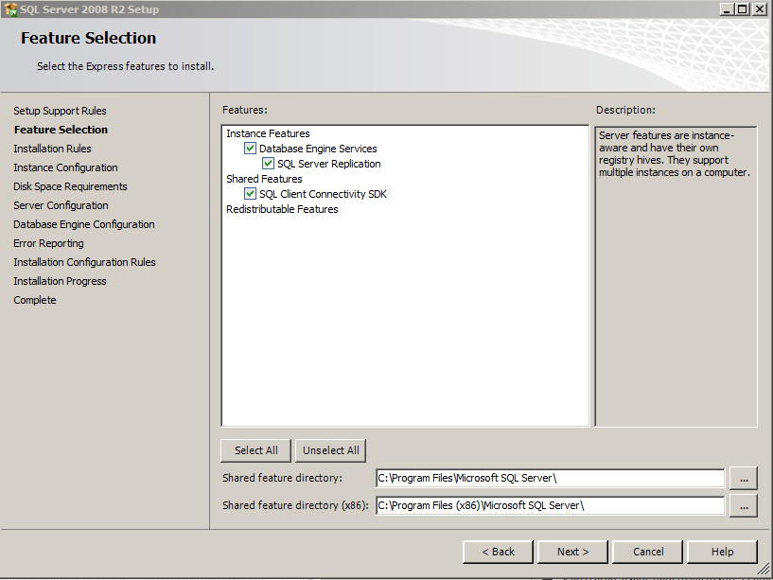Click the Server Configuration step
The width and height of the screenshot is (773, 580).
coord(61,205)
